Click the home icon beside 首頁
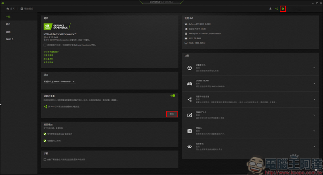 coord(8,8)
